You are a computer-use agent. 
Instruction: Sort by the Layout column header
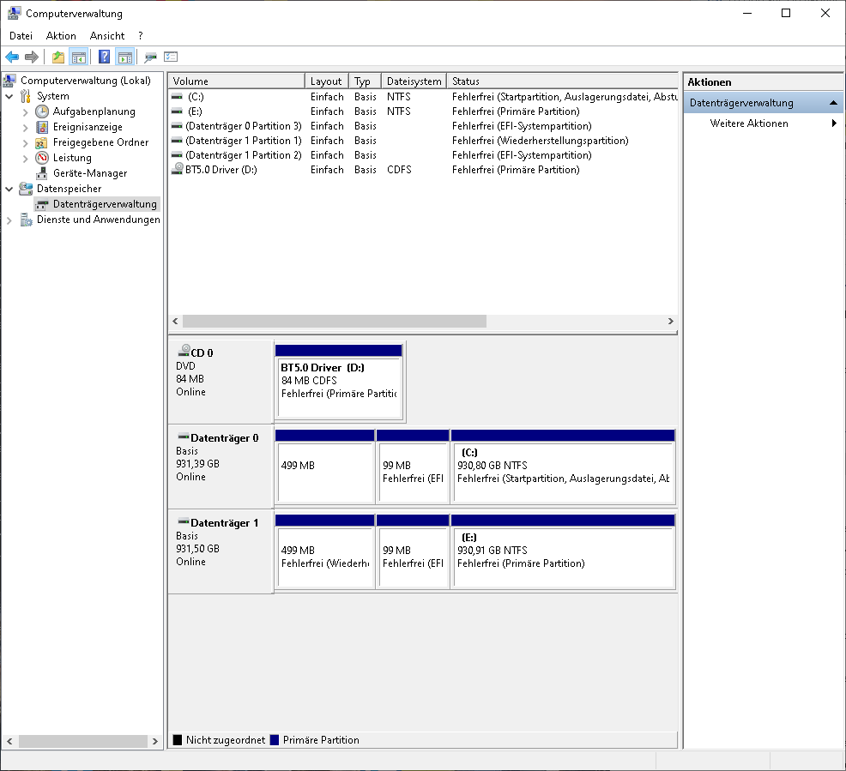click(326, 81)
